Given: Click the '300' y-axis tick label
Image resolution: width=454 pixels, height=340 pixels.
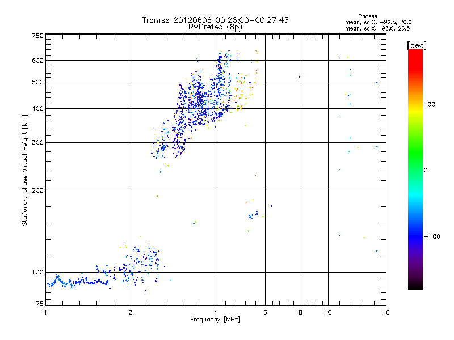Looking at the screenshot, I should click(x=38, y=143).
